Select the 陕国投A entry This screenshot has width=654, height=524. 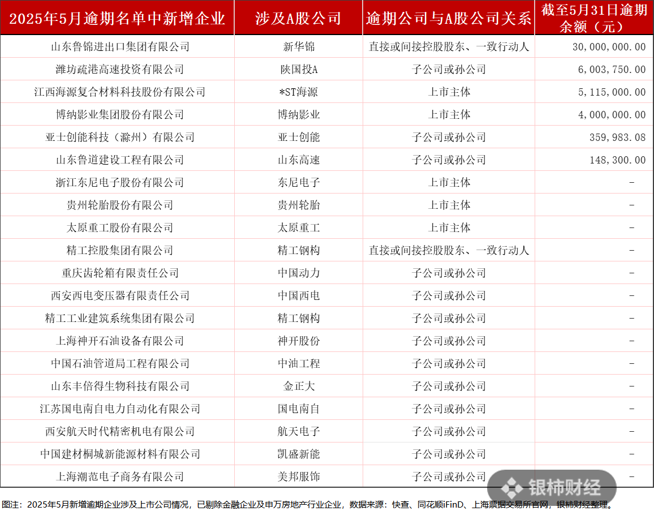298,69
